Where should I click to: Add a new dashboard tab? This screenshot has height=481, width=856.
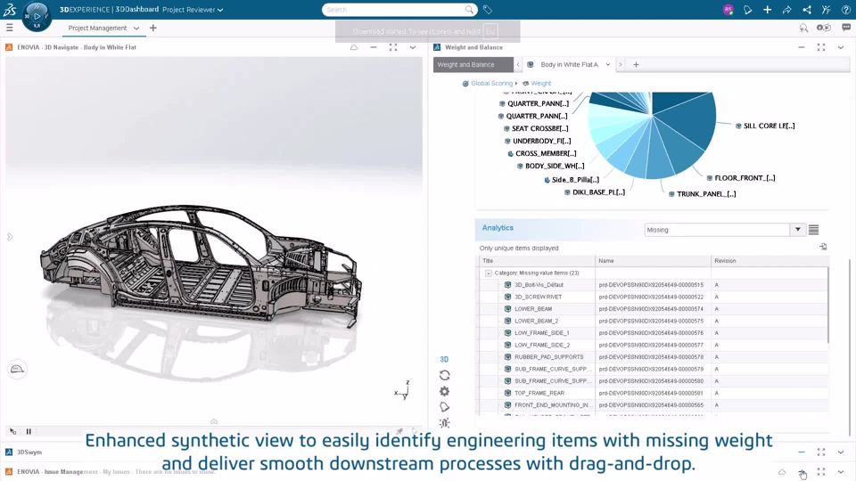point(152,28)
